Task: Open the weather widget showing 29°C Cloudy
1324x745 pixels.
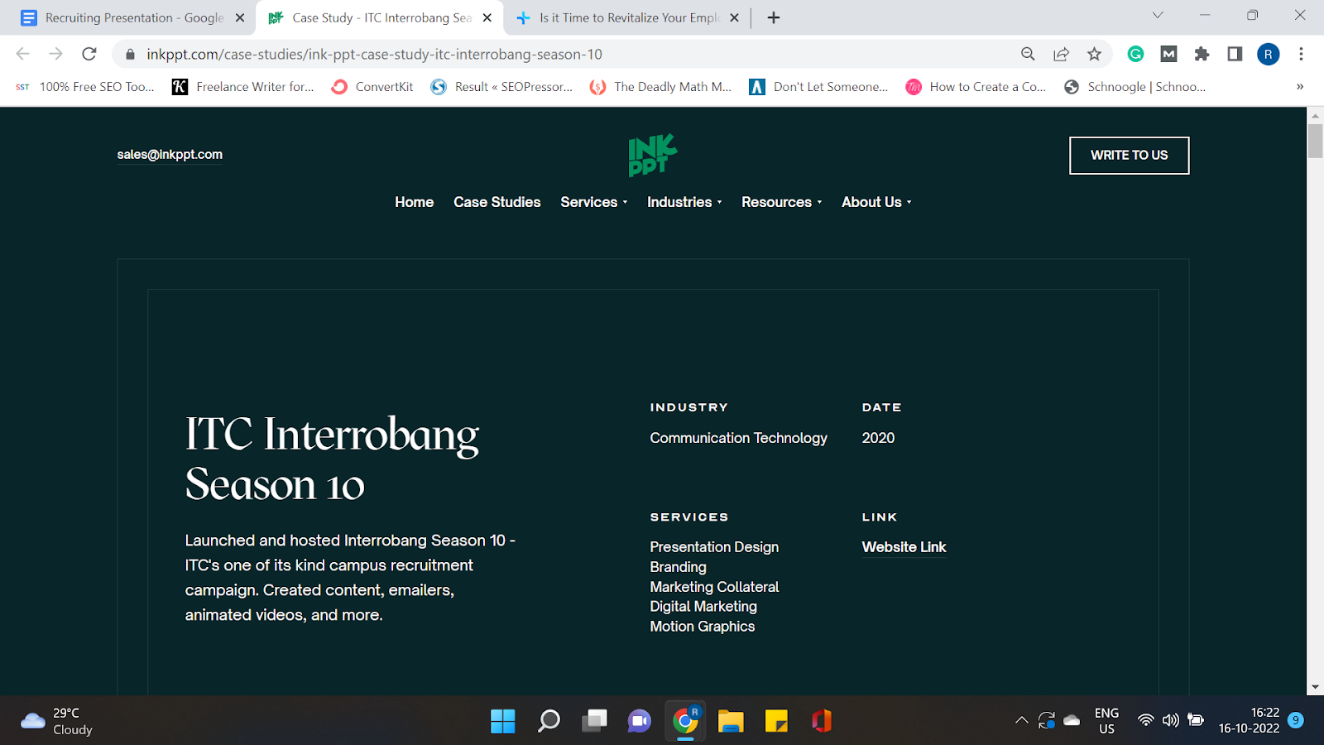Action: click(56, 721)
